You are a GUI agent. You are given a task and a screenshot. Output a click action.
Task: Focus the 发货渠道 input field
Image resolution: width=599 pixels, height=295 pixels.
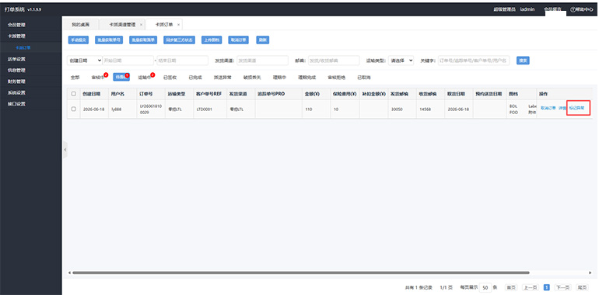click(x=262, y=61)
